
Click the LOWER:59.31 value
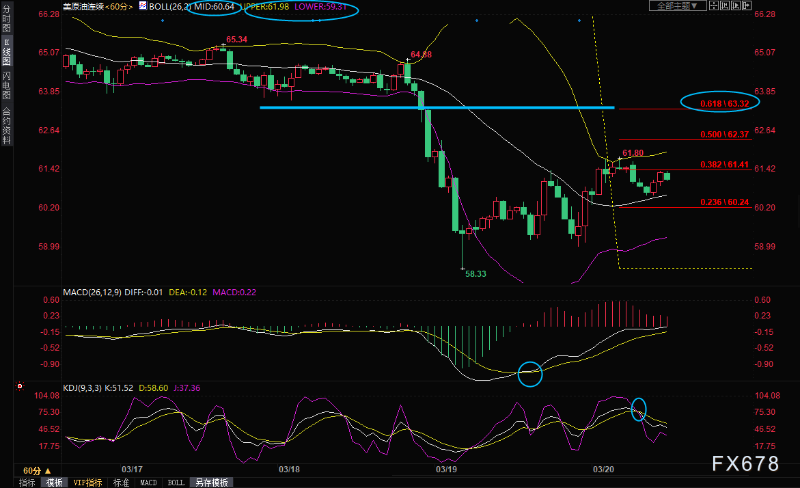(x=320, y=7)
